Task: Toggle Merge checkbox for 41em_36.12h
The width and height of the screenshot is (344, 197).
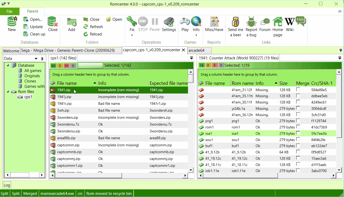Action: pyautogui.click(x=298, y=114)
